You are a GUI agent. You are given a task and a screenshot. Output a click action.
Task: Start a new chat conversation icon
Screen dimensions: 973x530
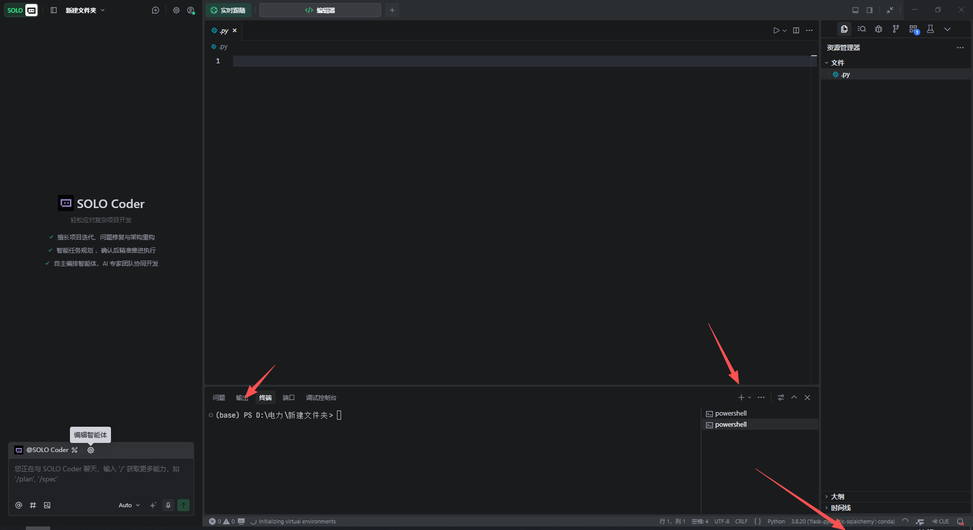point(156,10)
